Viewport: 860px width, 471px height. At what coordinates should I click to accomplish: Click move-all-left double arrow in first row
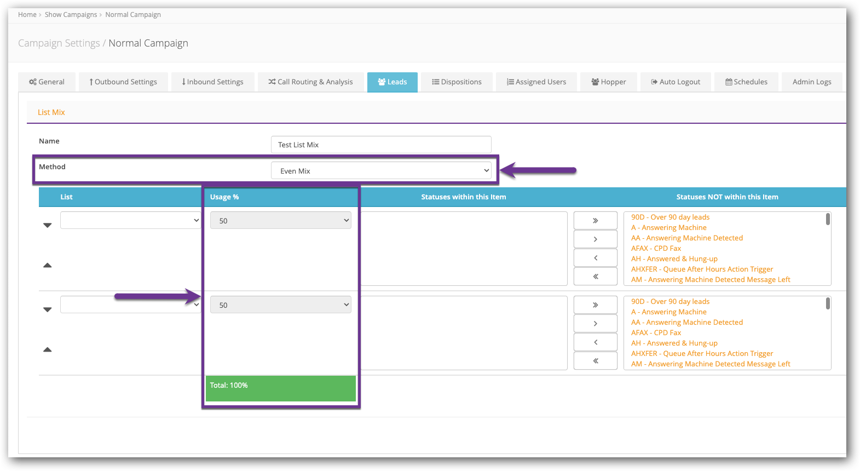(595, 277)
